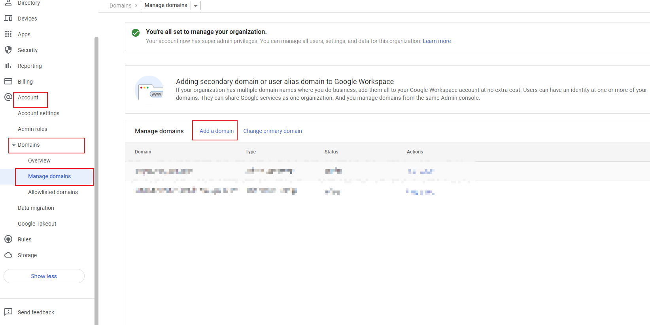Image resolution: width=650 pixels, height=325 pixels.
Task: Open Storage in the sidebar
Action: click(x=27, y=255)
